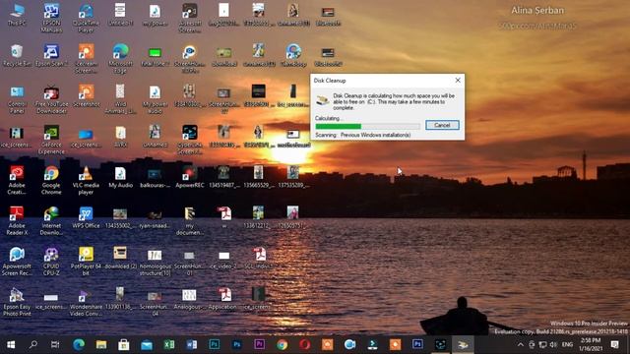Launch Excel from the taskbar
This screenshot has width=630, height=354.
(168, 344)
